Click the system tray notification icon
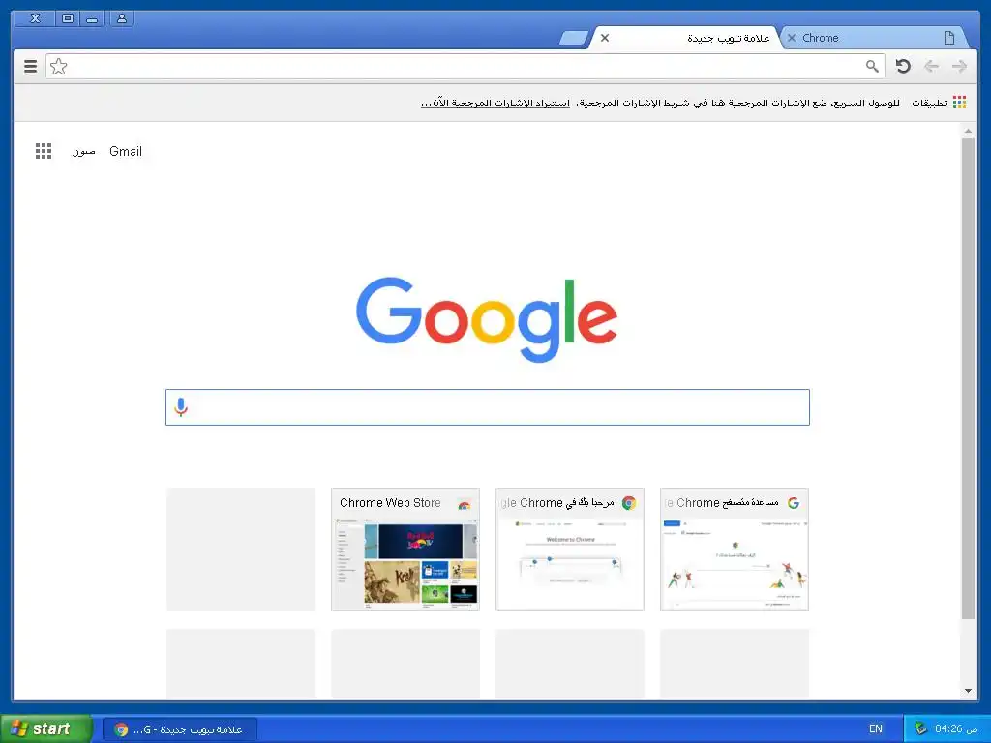 click(920, 728)
